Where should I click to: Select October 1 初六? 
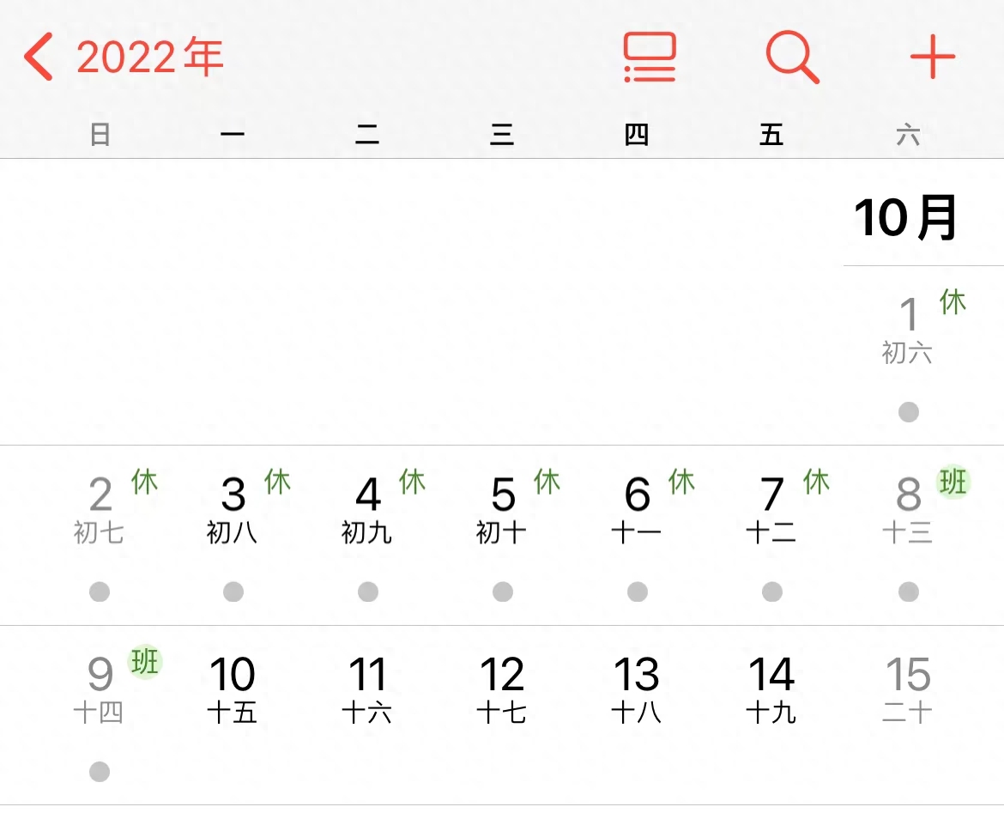click(x=908, y=330)
